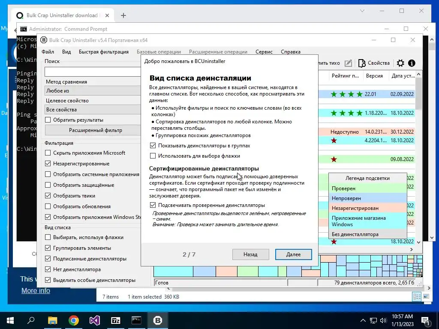Show hidden tray icons chevron
The width and height of the screenshot is (439, 329).
(x=363, y=320)
